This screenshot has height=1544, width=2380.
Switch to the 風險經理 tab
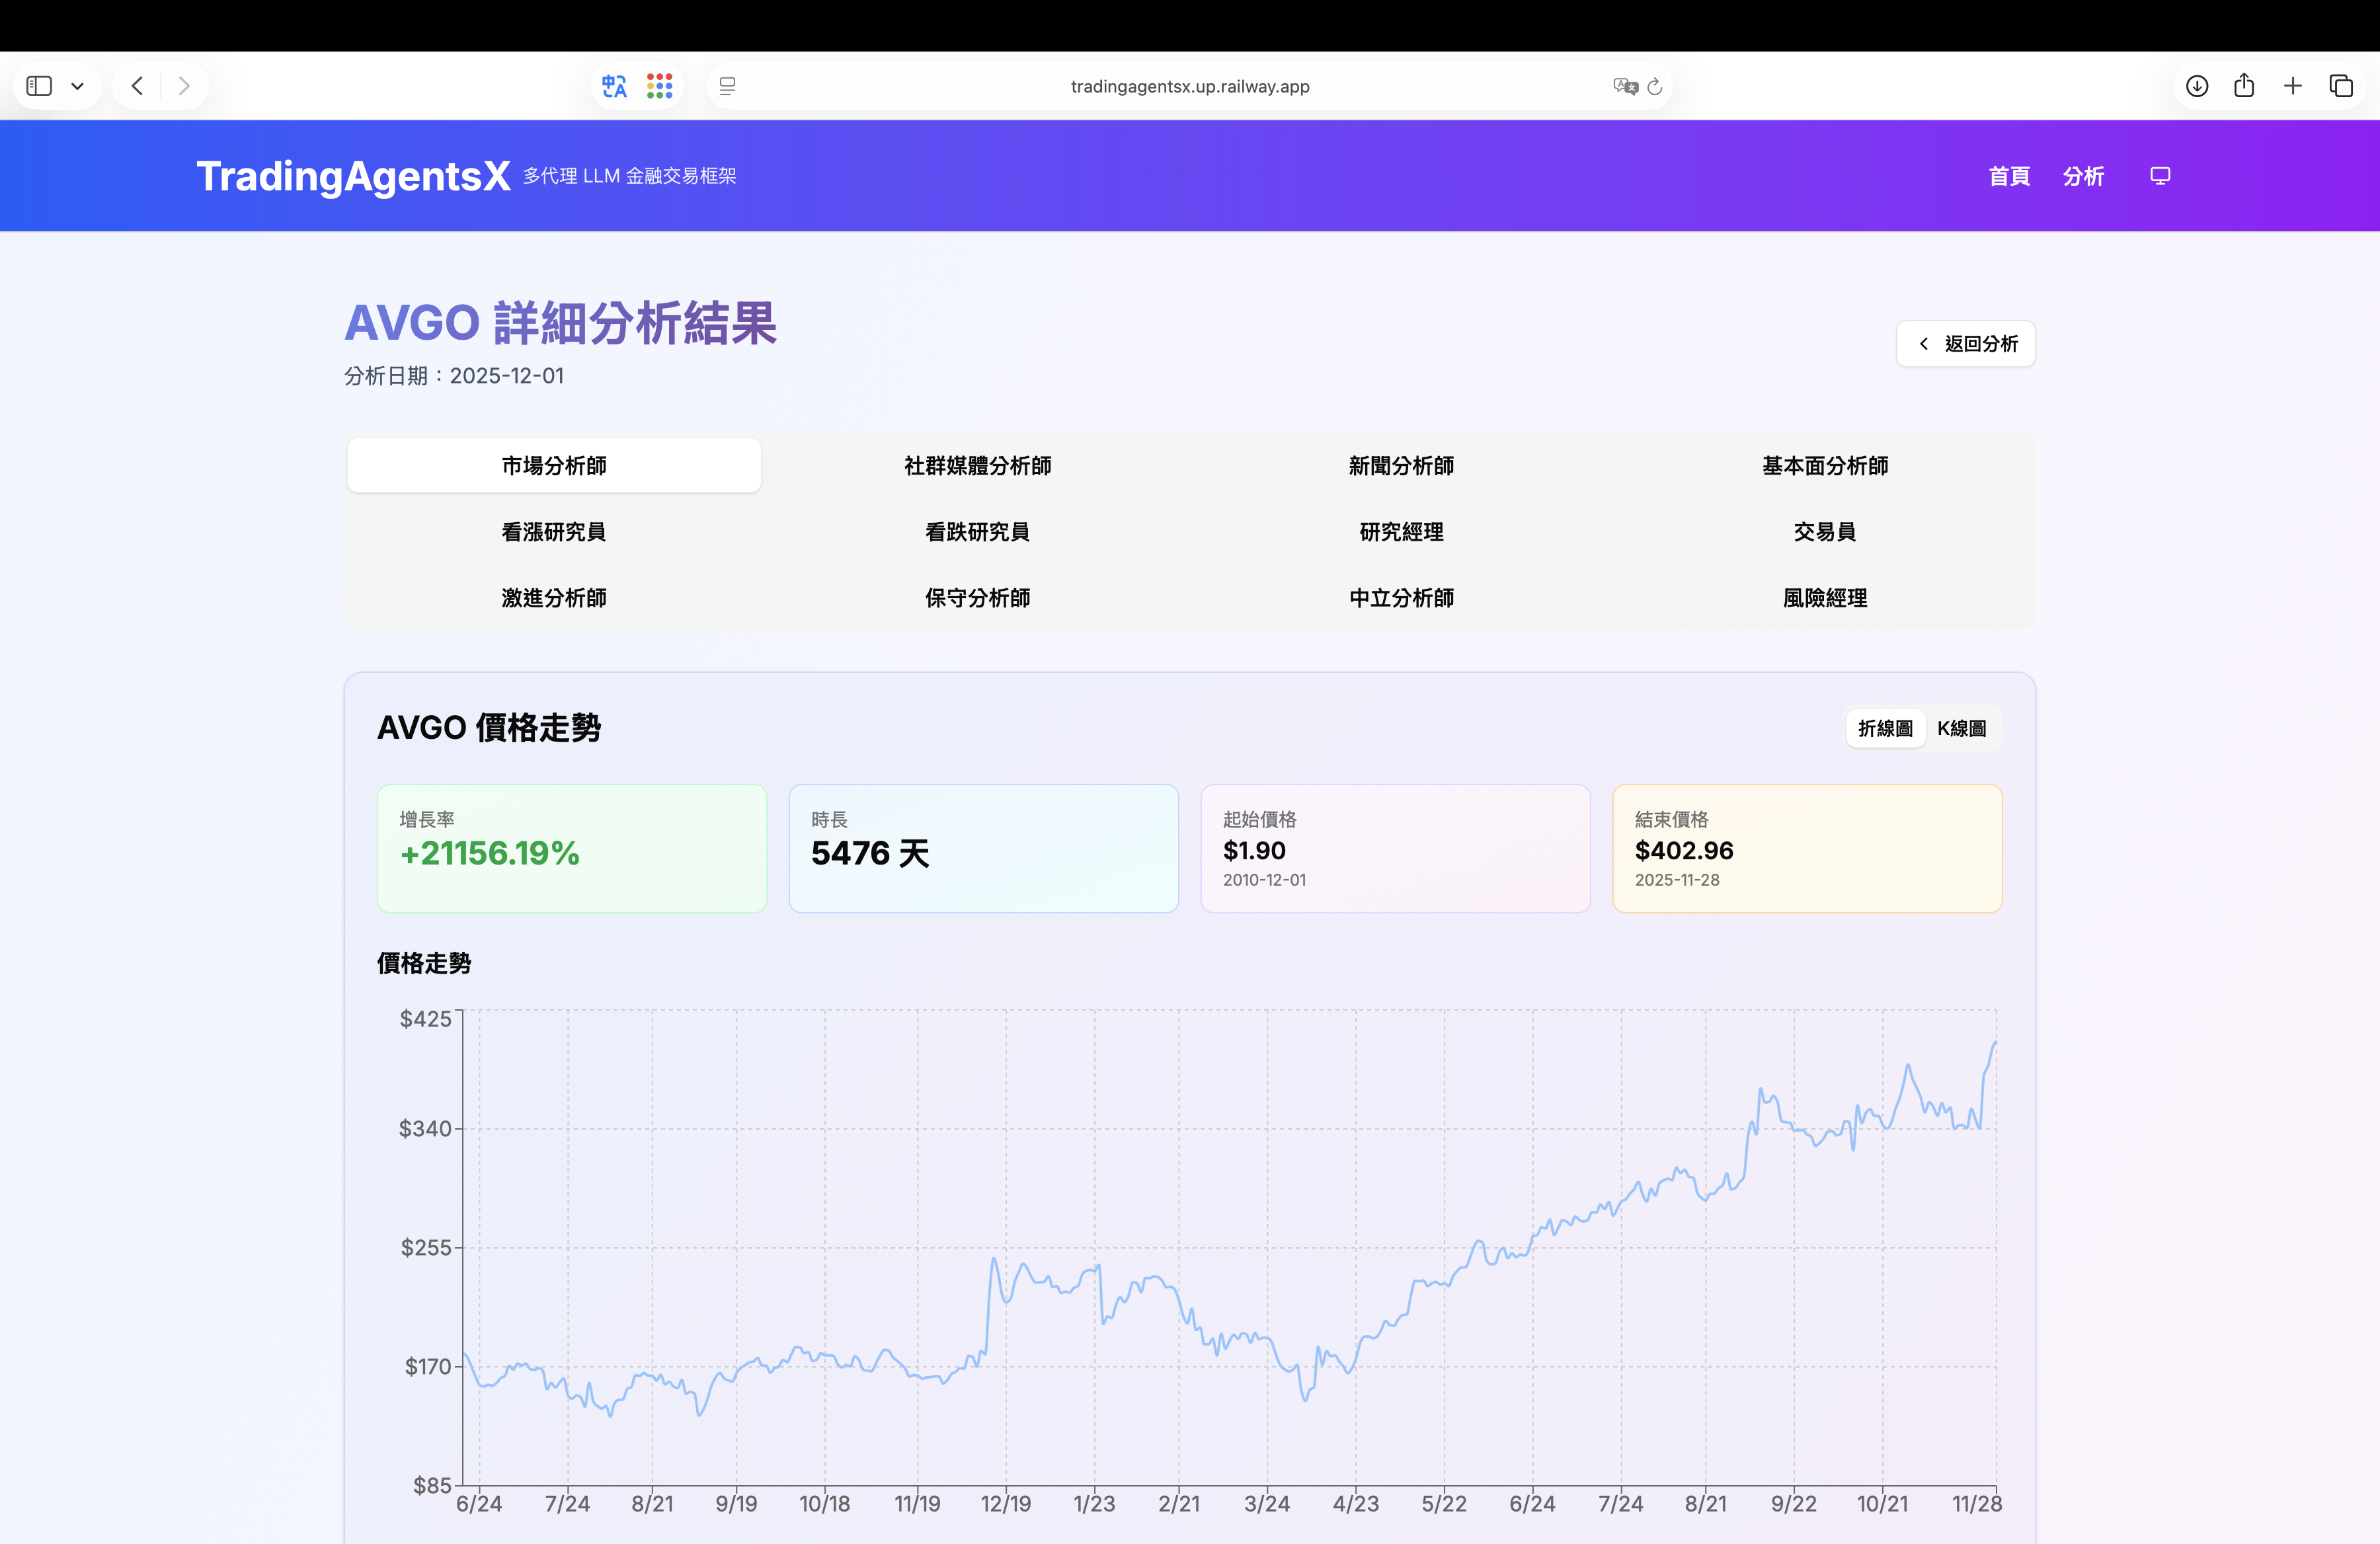(x=1824, y=597)
